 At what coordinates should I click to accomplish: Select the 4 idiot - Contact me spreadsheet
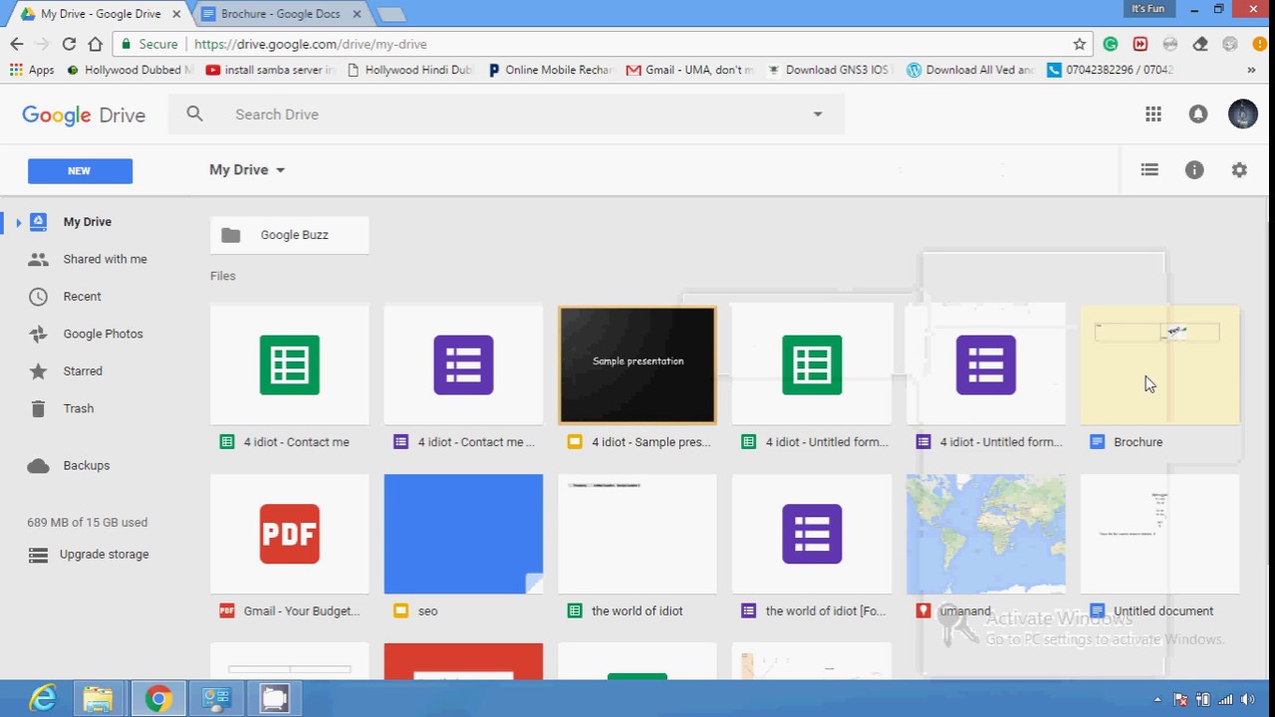point(290,380)
